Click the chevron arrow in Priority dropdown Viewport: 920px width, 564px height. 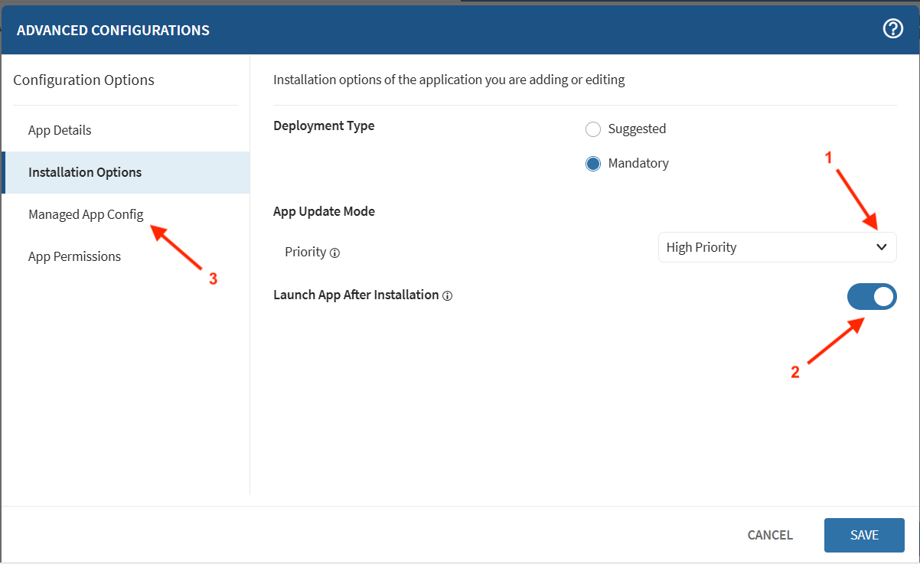tap(881, 247)
